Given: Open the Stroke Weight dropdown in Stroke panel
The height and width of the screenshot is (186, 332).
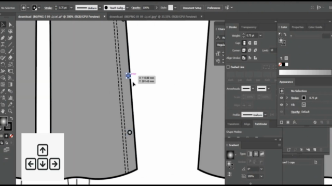Looking at the screenshot, I should [260, 36].
